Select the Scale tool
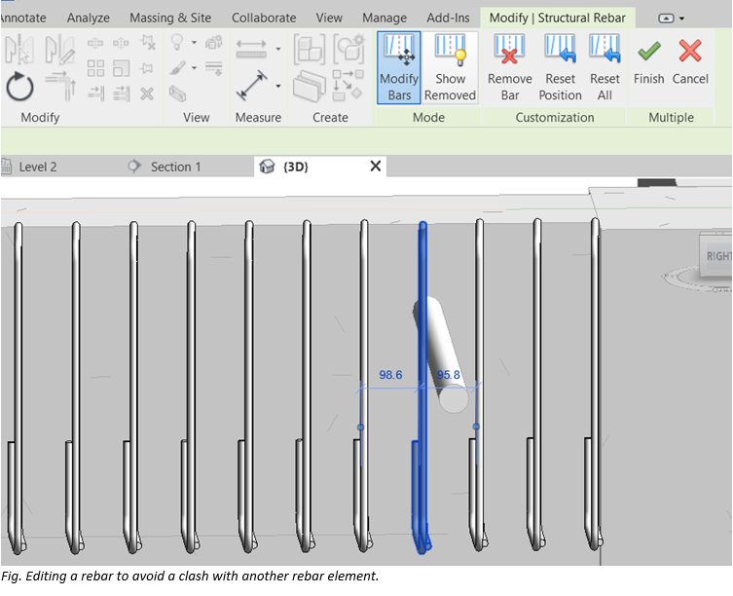 coord(121,68)
